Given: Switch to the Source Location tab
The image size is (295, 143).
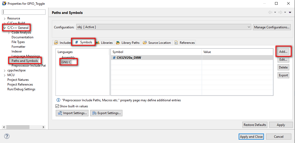Looking at the screenshot, I should tap(157, 43).
